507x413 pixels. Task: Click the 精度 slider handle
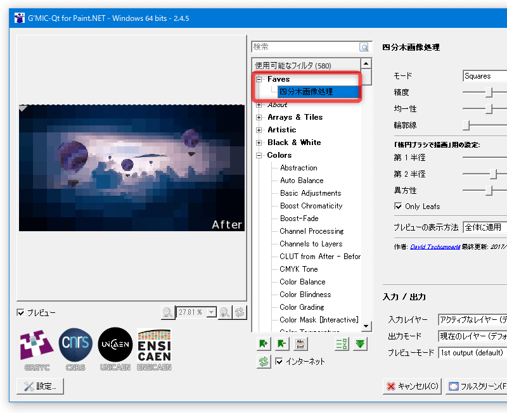pos(489,92)
